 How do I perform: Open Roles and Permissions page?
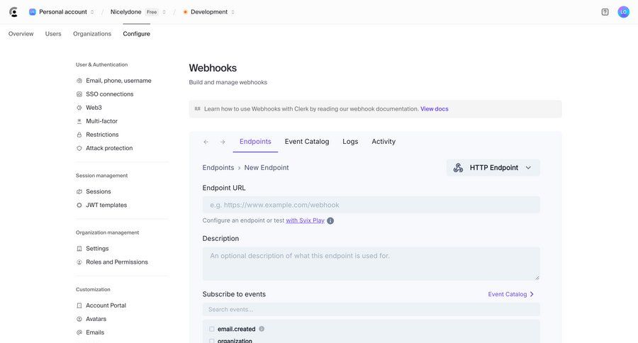(117, 262)
